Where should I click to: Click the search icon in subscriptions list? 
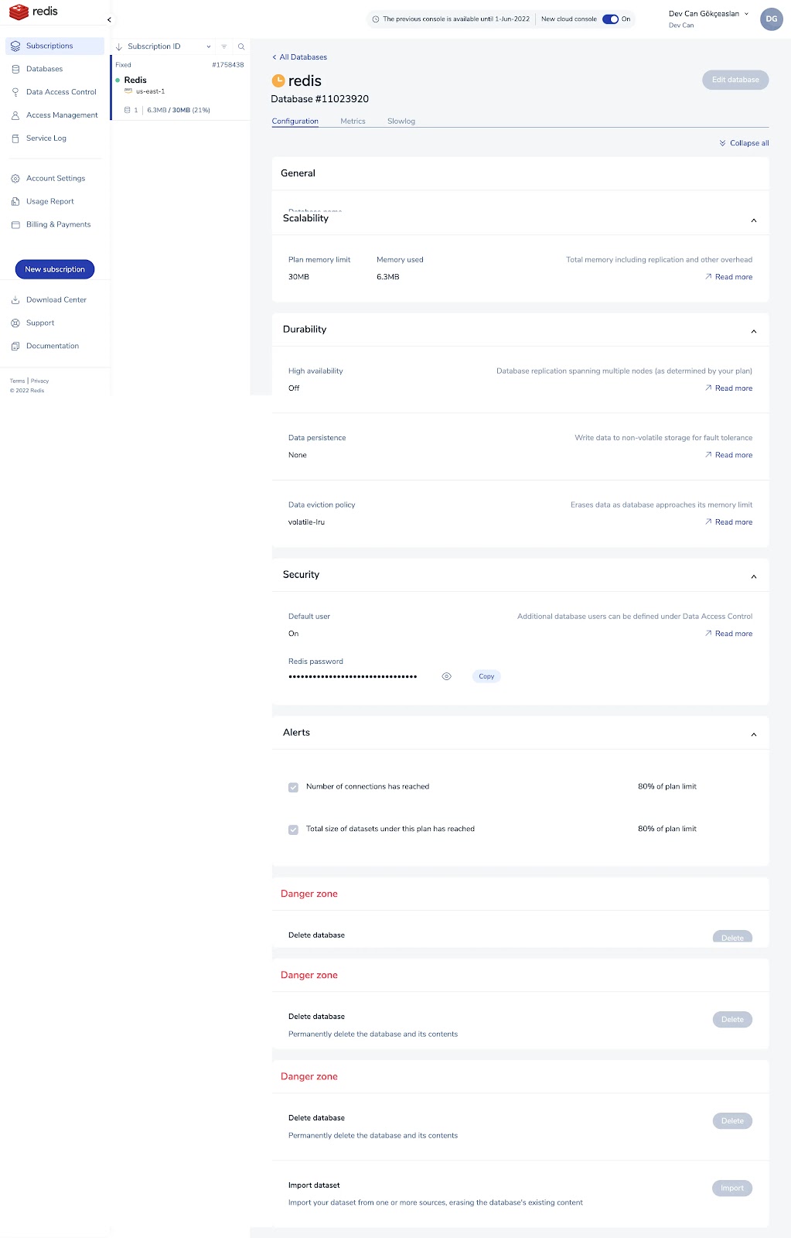click(241, 46)
